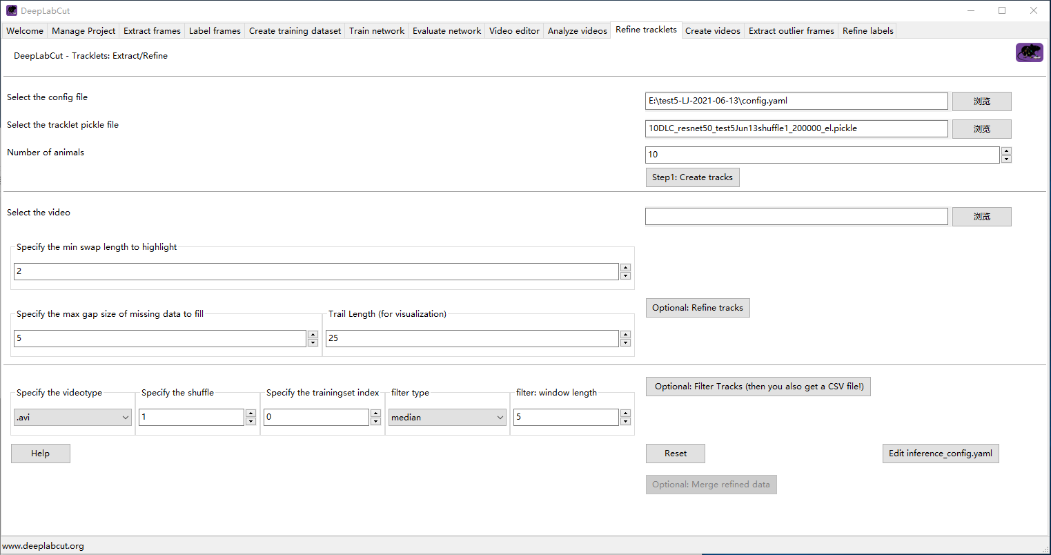The image size is (1051, 555).
Task: Click the DeepLabCut icon in the title bar
Action: pyautogui.click(x=10, y=10)
